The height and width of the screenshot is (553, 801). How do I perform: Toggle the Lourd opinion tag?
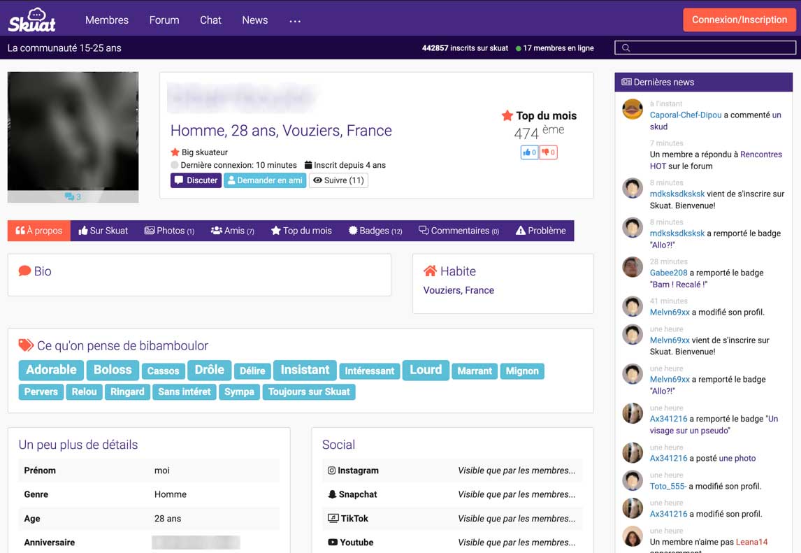(425, 370)
